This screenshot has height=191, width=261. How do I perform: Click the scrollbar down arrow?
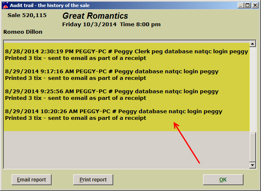(253, 165)
